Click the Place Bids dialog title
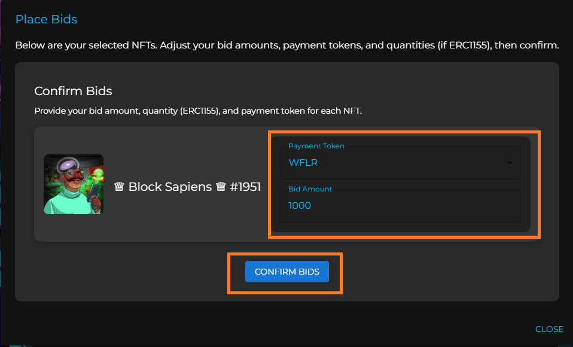Image resolution: width=573 pixels, height=347 pixels. pos(46,20)
